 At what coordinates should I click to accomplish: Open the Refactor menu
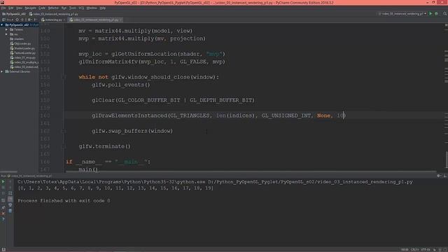53,8
